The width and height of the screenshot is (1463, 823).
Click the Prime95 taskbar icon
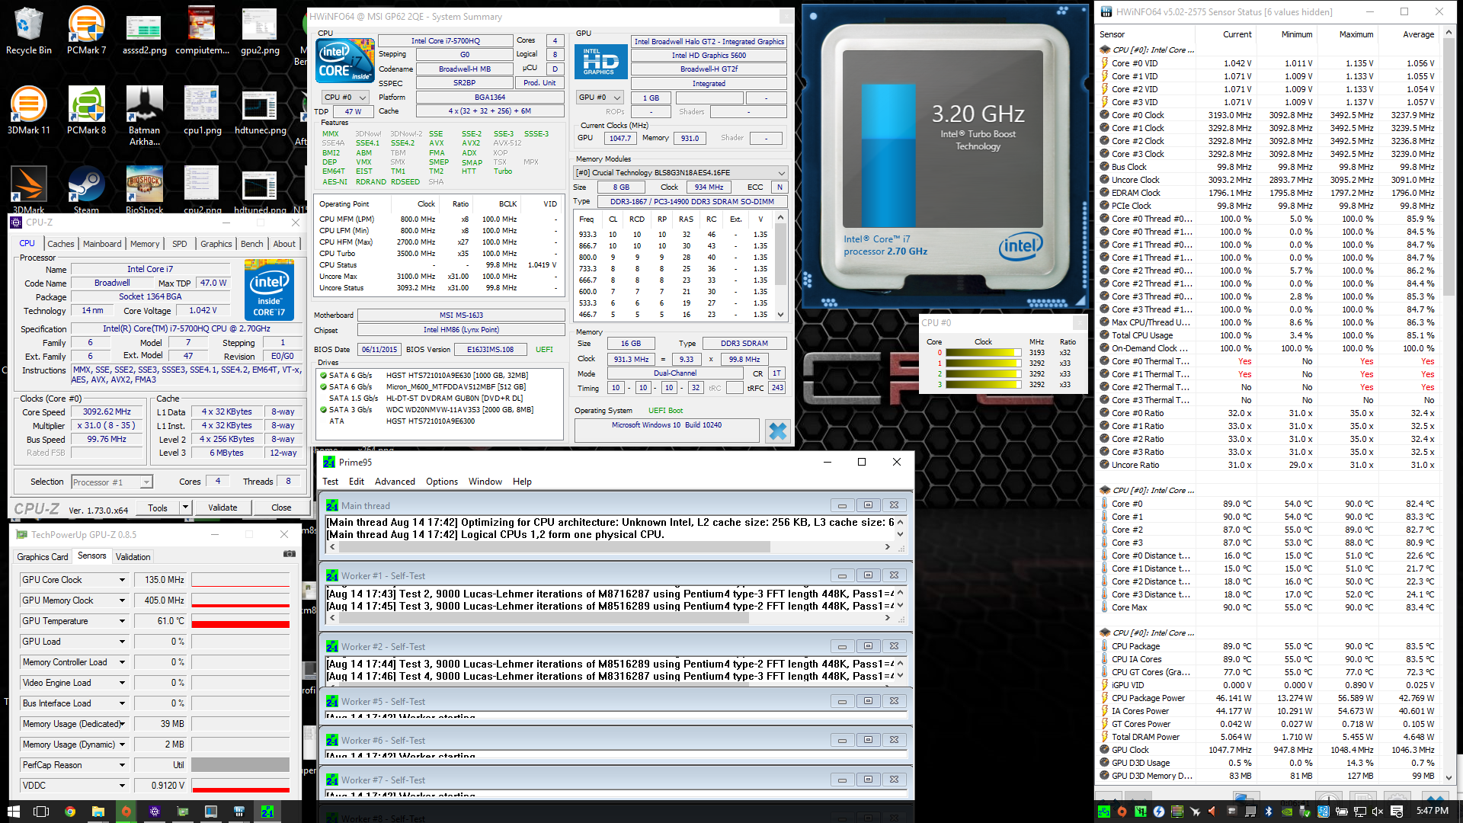coord(267,812)
